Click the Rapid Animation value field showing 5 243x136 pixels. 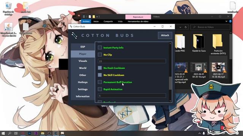(132, 96)
